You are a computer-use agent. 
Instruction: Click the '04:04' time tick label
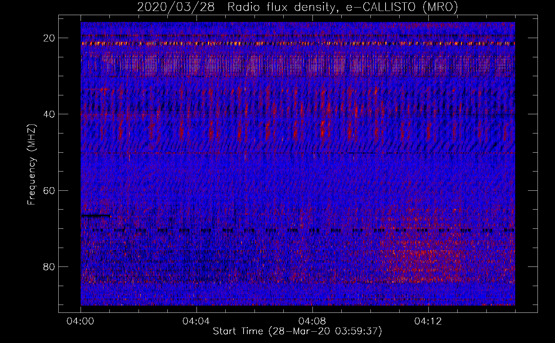[x=197, y=321]
